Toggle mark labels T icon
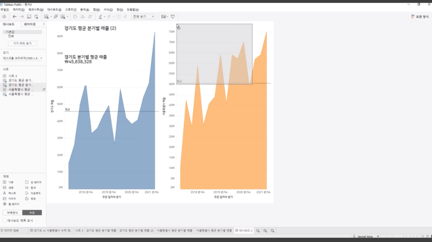Screen dimensions: 432x242 (118, 16)
